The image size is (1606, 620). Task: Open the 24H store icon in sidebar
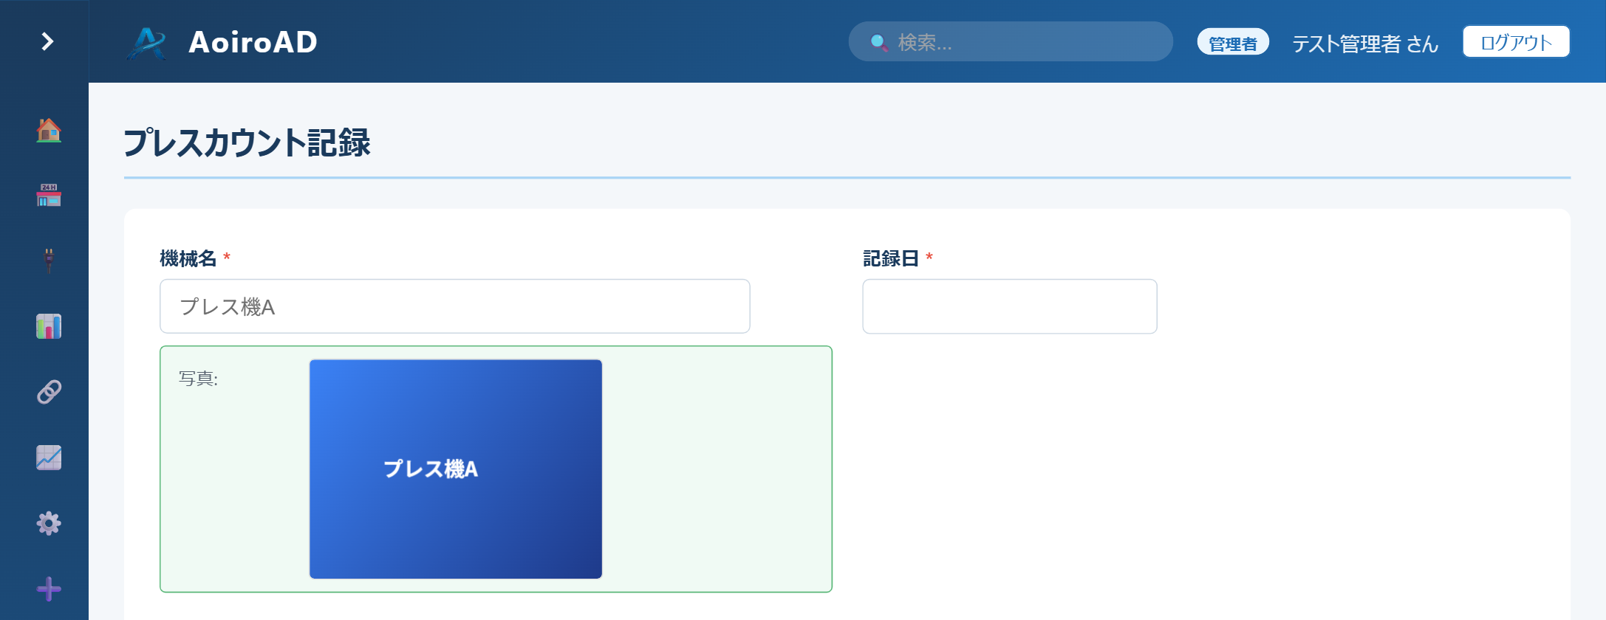pyautogui.click(x=49, y=195)
